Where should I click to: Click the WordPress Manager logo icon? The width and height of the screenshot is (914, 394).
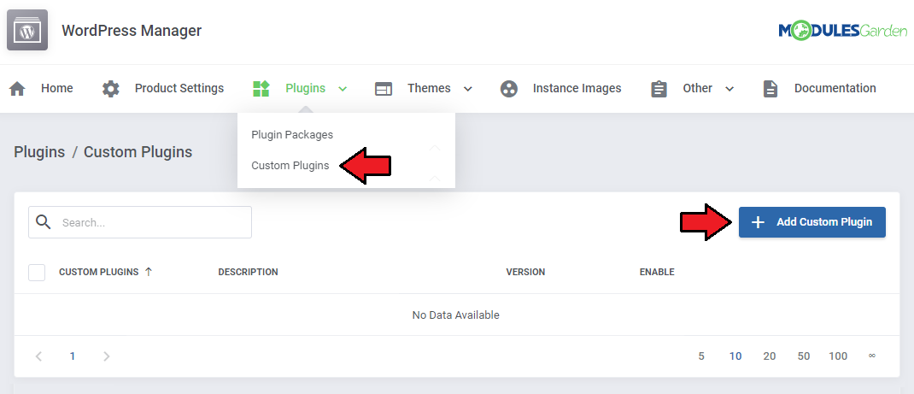27,30
